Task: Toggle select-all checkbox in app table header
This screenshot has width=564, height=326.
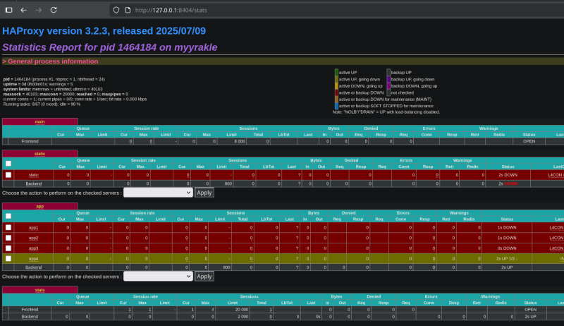Action: click(8, 216)
